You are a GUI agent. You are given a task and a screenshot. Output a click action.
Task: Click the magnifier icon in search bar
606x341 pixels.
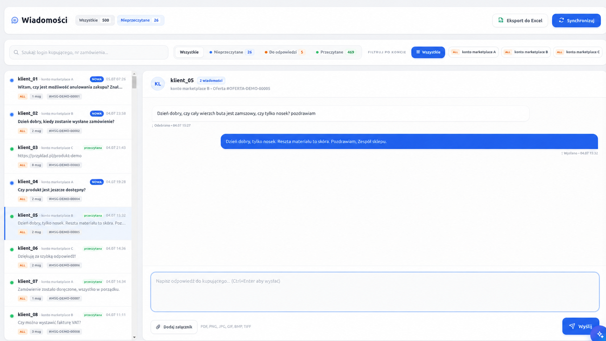point(16,52)
